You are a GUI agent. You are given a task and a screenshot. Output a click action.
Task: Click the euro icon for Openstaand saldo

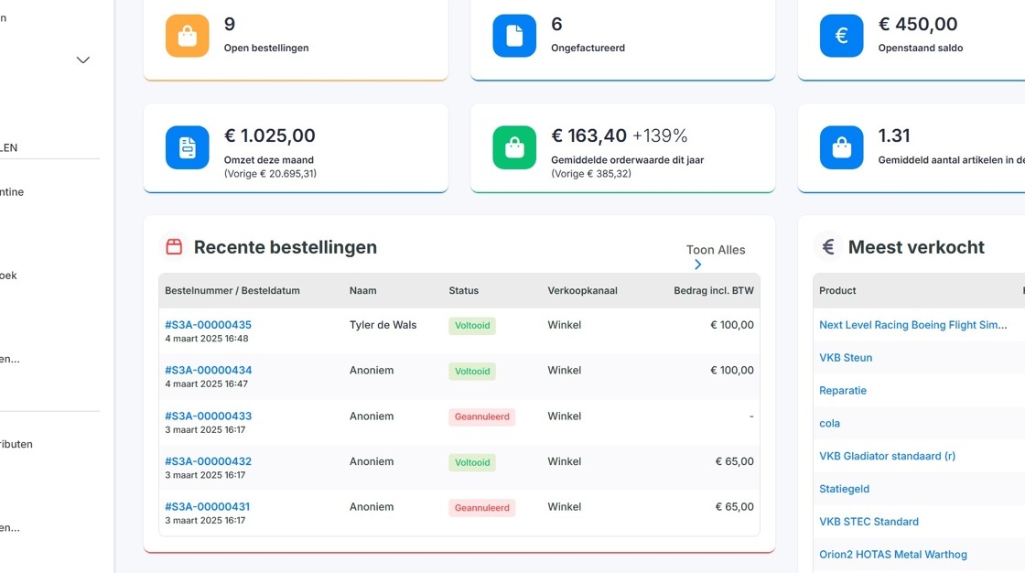841,36
